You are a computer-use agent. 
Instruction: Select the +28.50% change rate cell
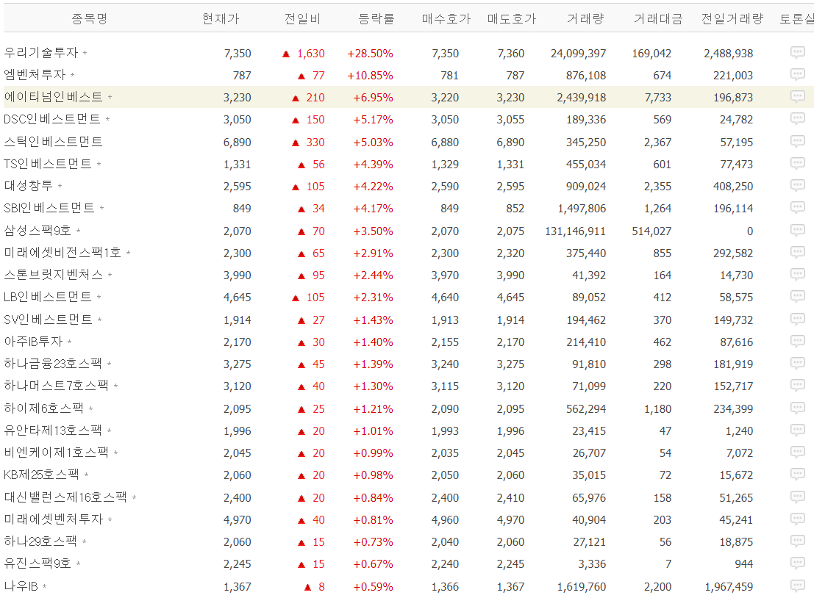coord(370,54)
